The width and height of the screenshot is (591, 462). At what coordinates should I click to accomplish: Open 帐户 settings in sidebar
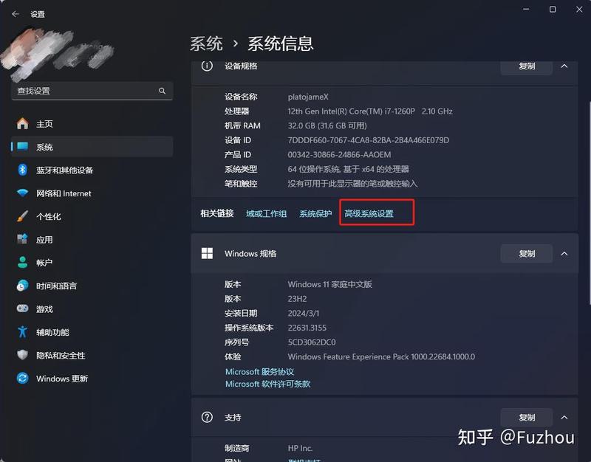pyautogui.click(x=92, y=263)
